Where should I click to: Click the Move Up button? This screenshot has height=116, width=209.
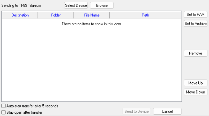coord(195,83)
